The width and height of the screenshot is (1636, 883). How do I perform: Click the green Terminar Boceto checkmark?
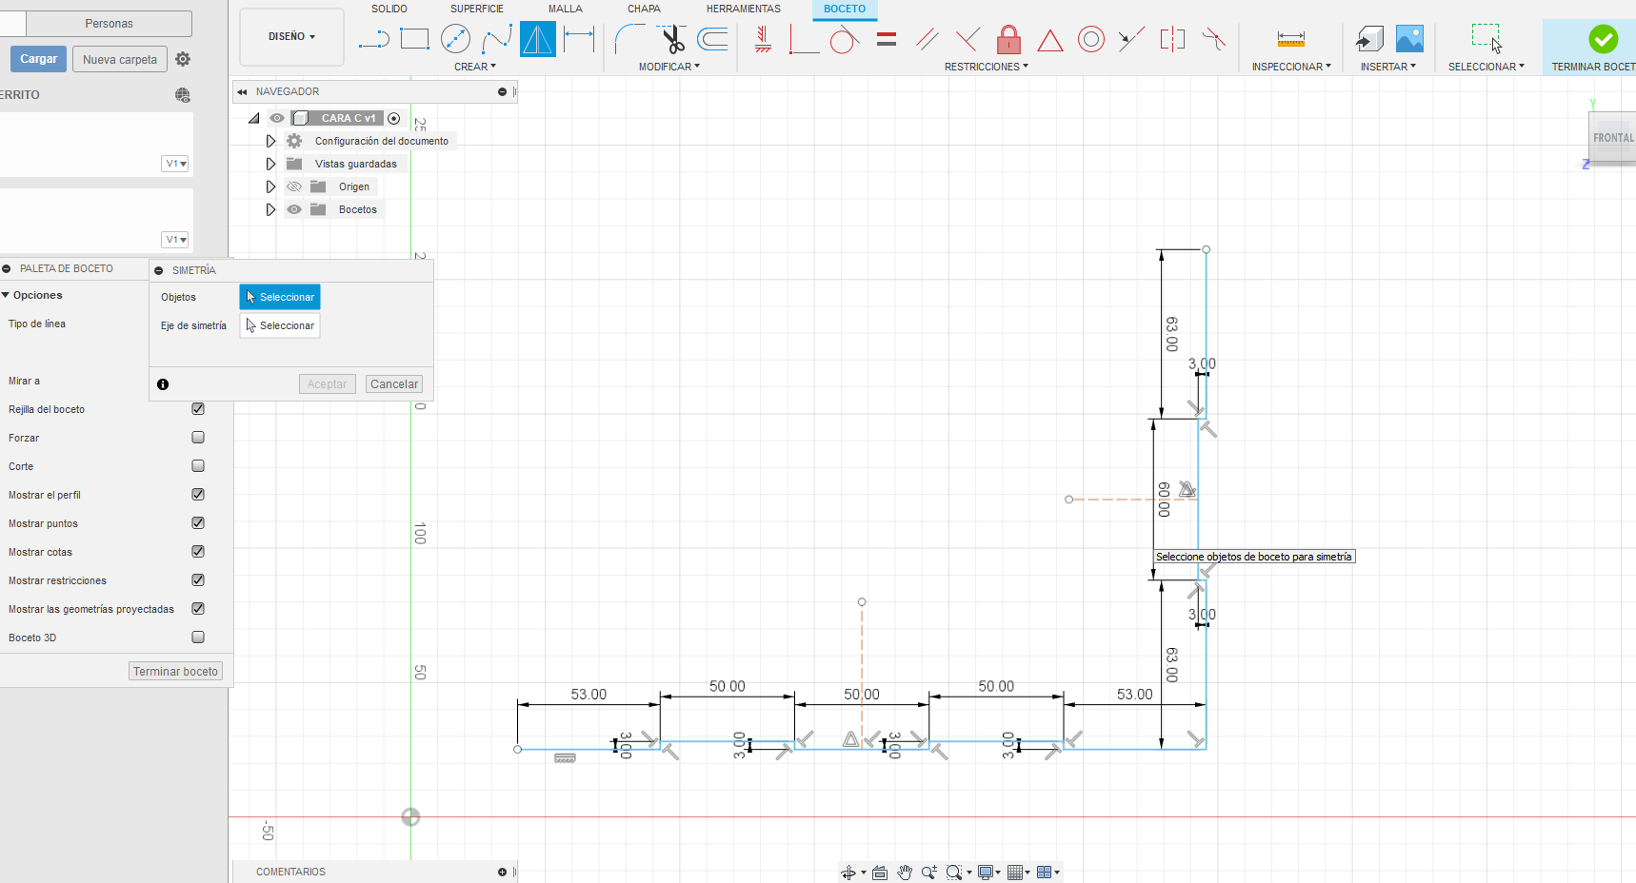coord(1604,39)
